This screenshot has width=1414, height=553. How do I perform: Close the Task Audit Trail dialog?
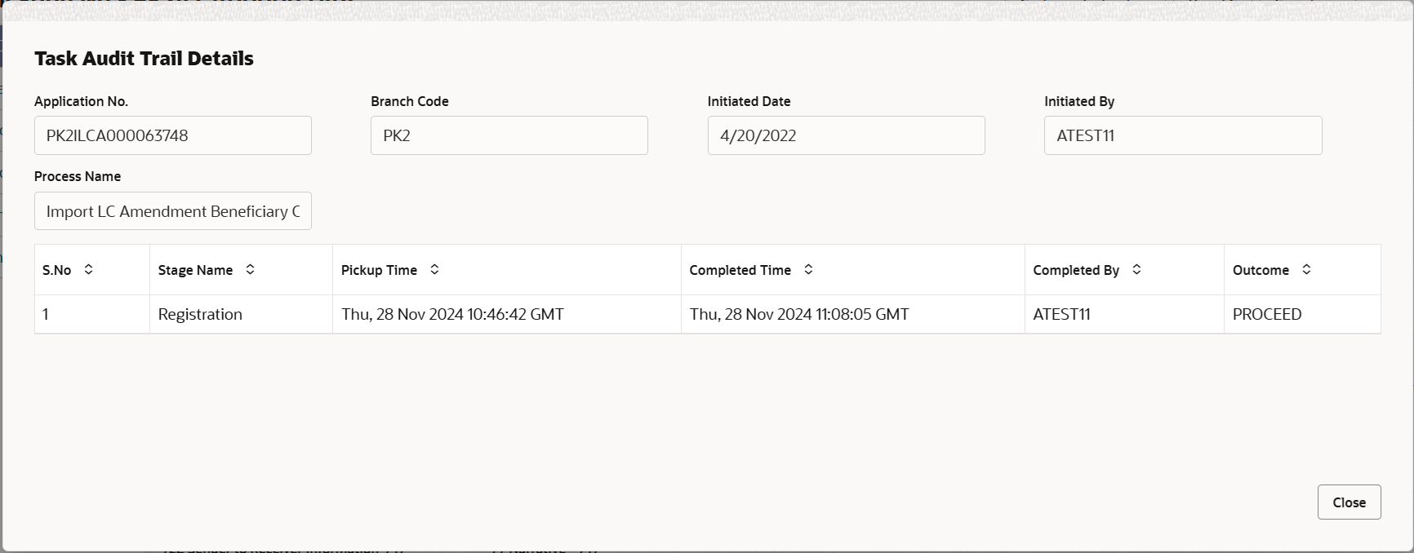pyautogui.click(x=1349, y=502)
